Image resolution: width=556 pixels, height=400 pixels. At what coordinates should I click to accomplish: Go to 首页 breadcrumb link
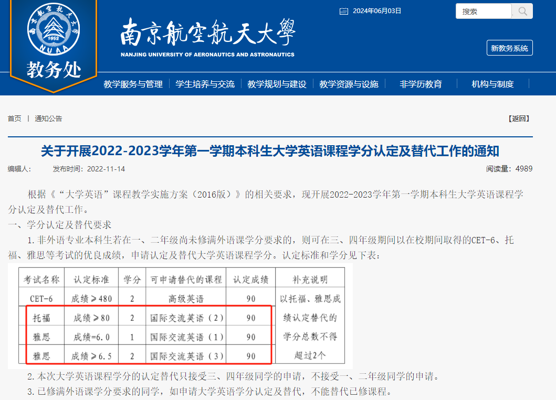pos(15,118)
